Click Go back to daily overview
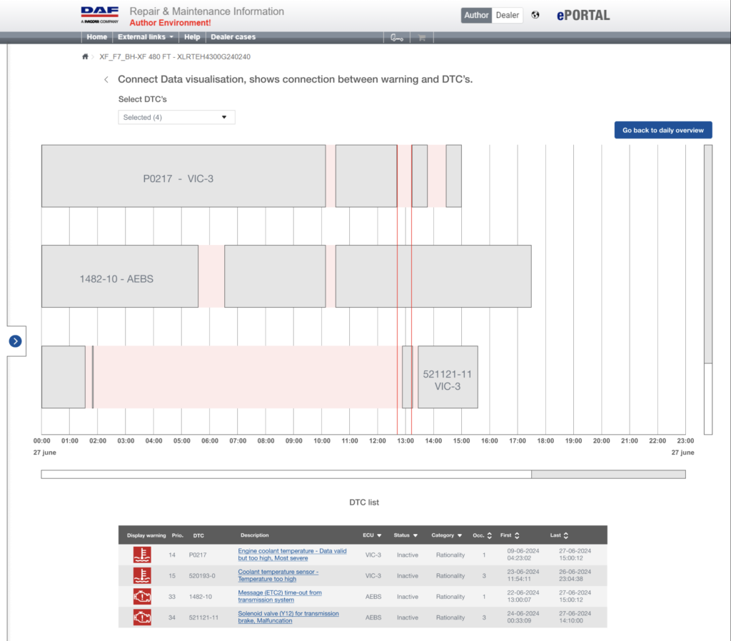The image size is (731, 641). coord(663,130)
